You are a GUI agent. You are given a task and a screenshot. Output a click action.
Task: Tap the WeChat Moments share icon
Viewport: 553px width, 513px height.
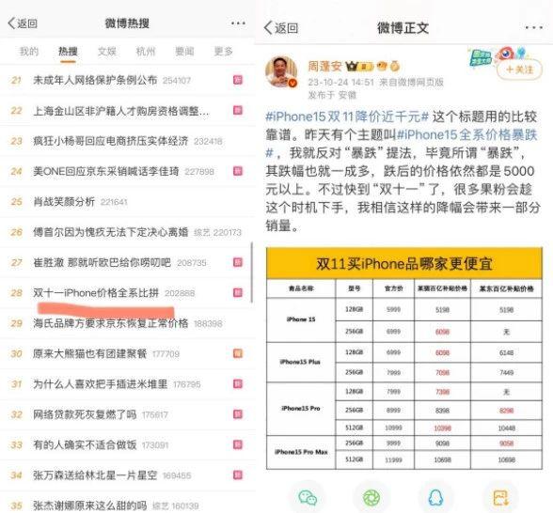(371, 498)
